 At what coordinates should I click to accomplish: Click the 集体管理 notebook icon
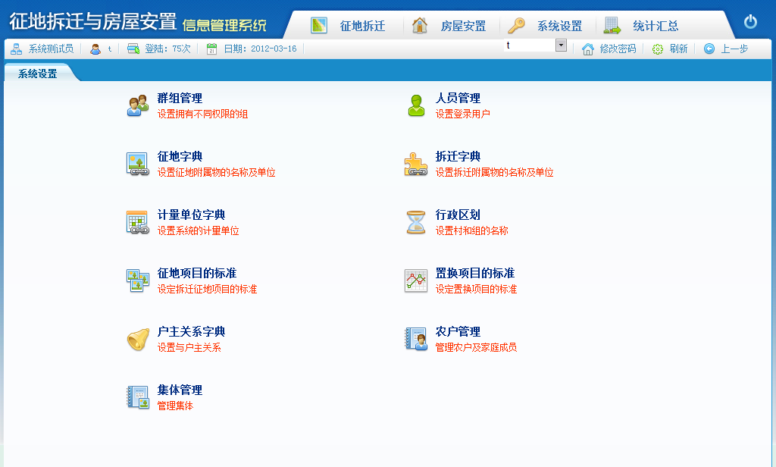[138, 398]
